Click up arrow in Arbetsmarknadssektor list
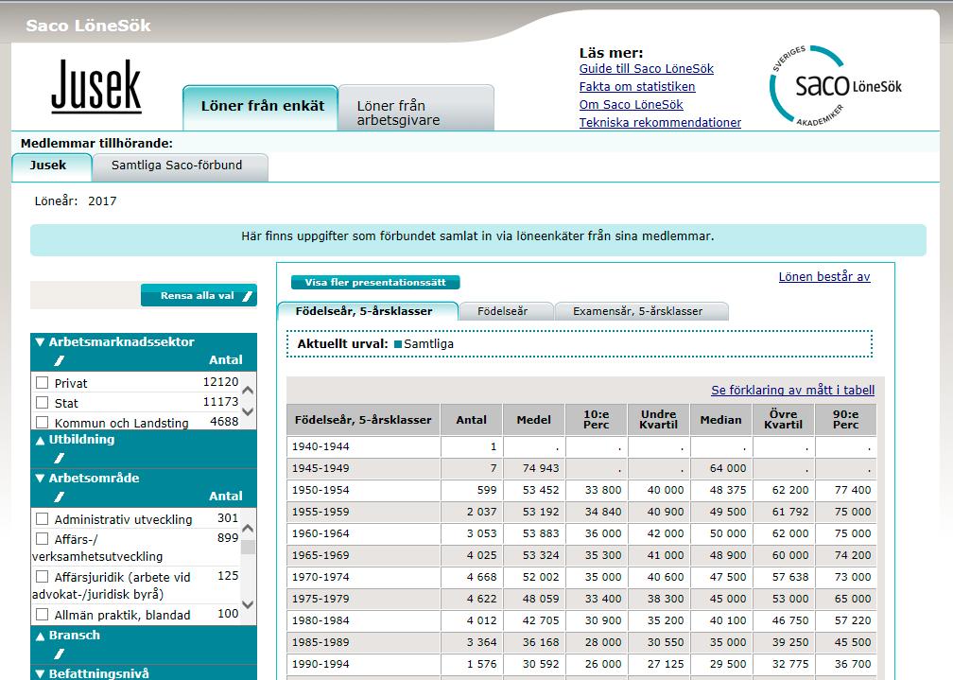 coord(248,391)
